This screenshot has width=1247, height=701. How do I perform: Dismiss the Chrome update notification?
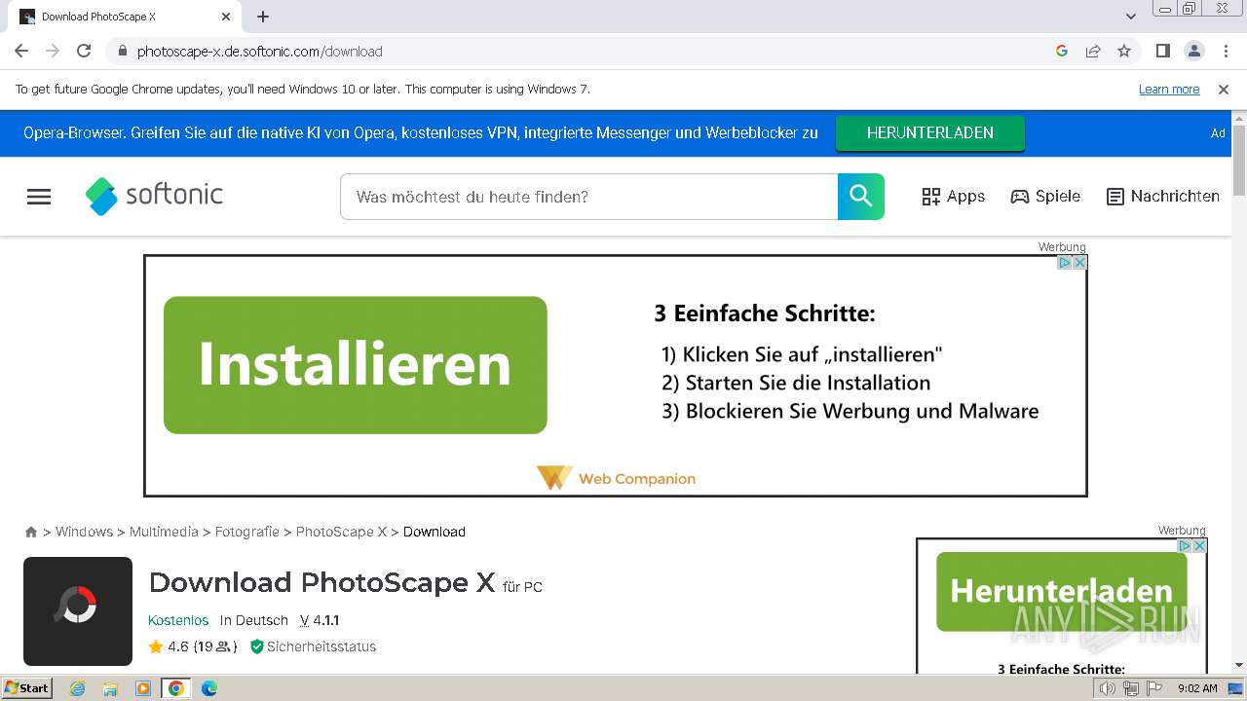(1224, 90)
